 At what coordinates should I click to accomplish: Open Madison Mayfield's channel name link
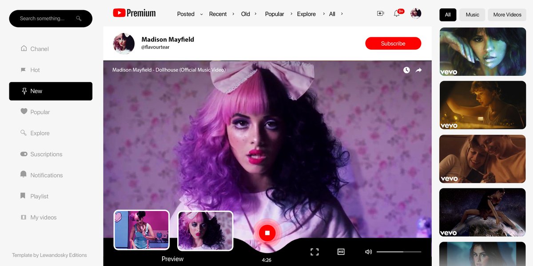167,39
